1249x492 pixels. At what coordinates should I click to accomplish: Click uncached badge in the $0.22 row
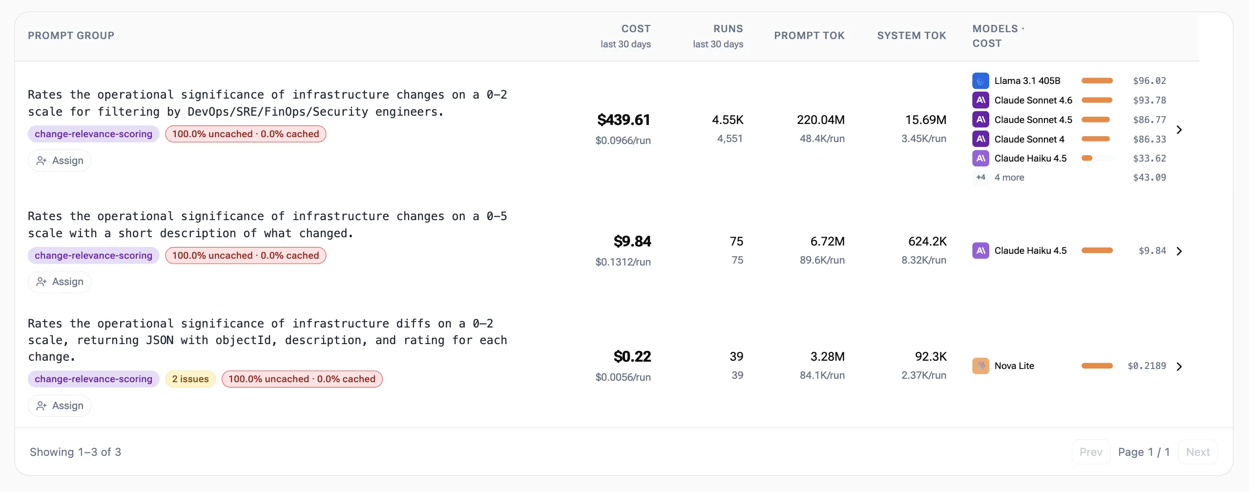point(302,379)
